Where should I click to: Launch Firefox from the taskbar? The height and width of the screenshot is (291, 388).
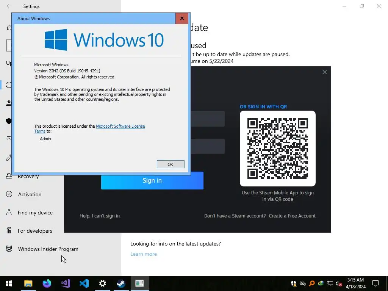(x=47, y=283)
